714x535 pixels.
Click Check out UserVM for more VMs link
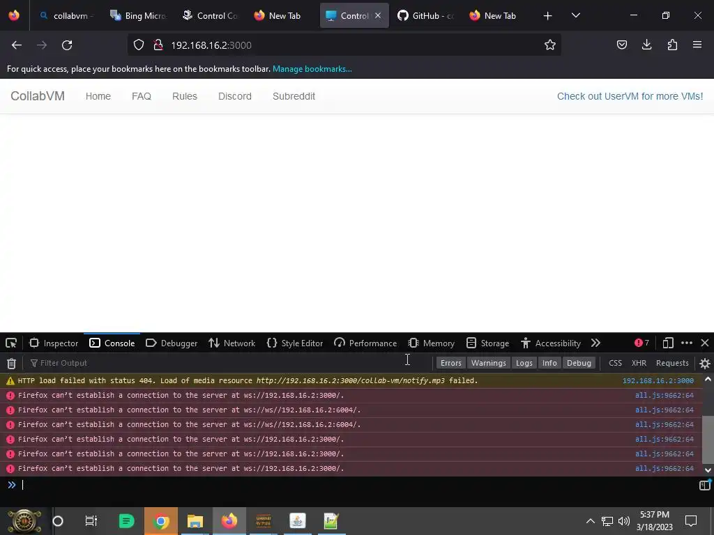pos(630,96)
